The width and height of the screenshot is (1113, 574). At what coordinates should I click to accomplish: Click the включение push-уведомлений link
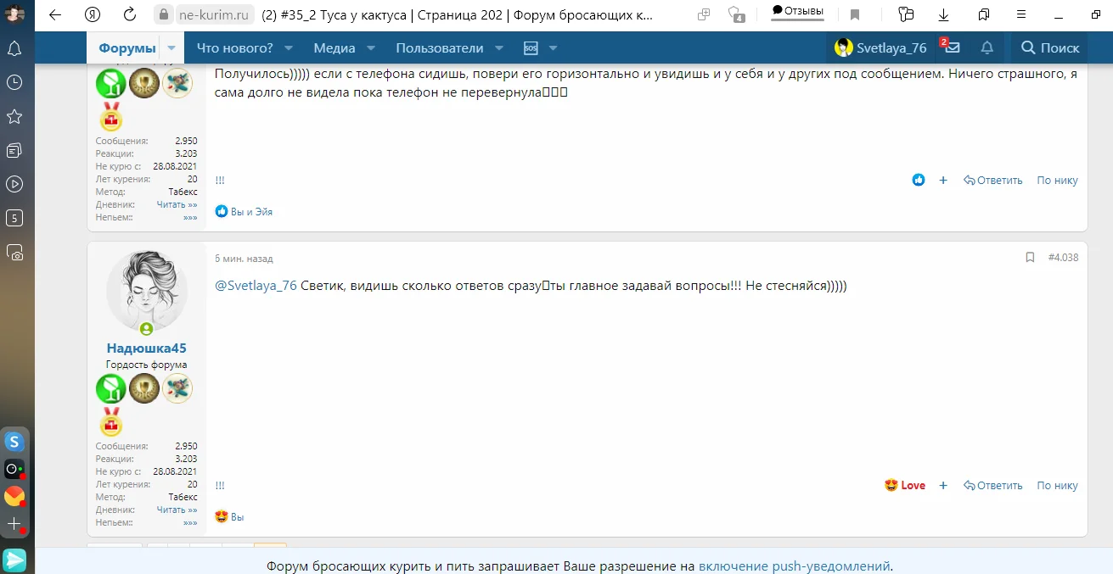pyautogui.click(x=794, y=566)
